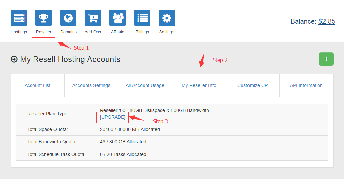Image resolution: width=344 pixels, height=179 pixels.
Task: Click the UPGRADE reseller plan link
Action: 113,117
